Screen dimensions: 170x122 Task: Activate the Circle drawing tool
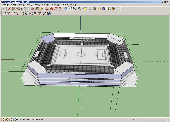click(18, 9)
